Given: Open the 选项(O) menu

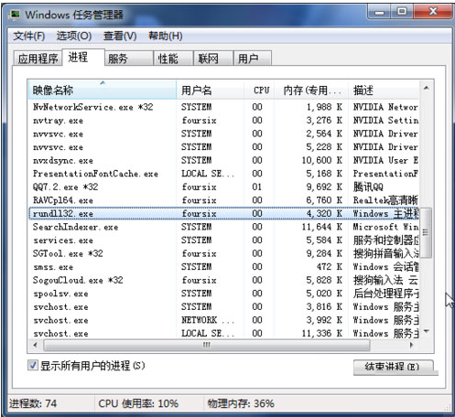Looking at the screenshot, I should click(x=74, y=36).
